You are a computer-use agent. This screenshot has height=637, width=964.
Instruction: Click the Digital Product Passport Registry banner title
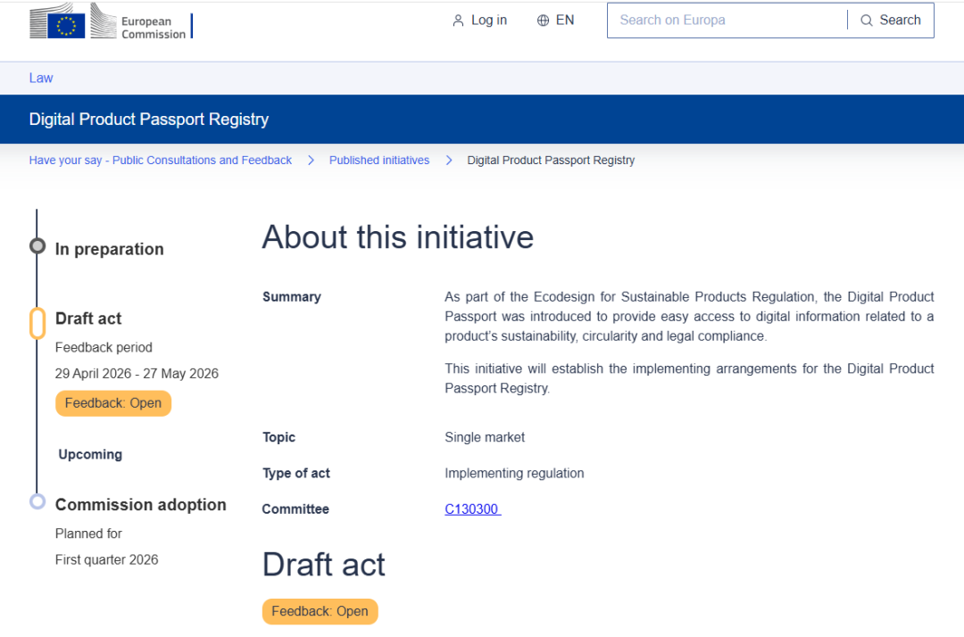coord(149,120)
